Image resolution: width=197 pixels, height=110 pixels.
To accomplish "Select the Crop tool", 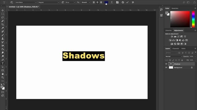I will 3,24.
